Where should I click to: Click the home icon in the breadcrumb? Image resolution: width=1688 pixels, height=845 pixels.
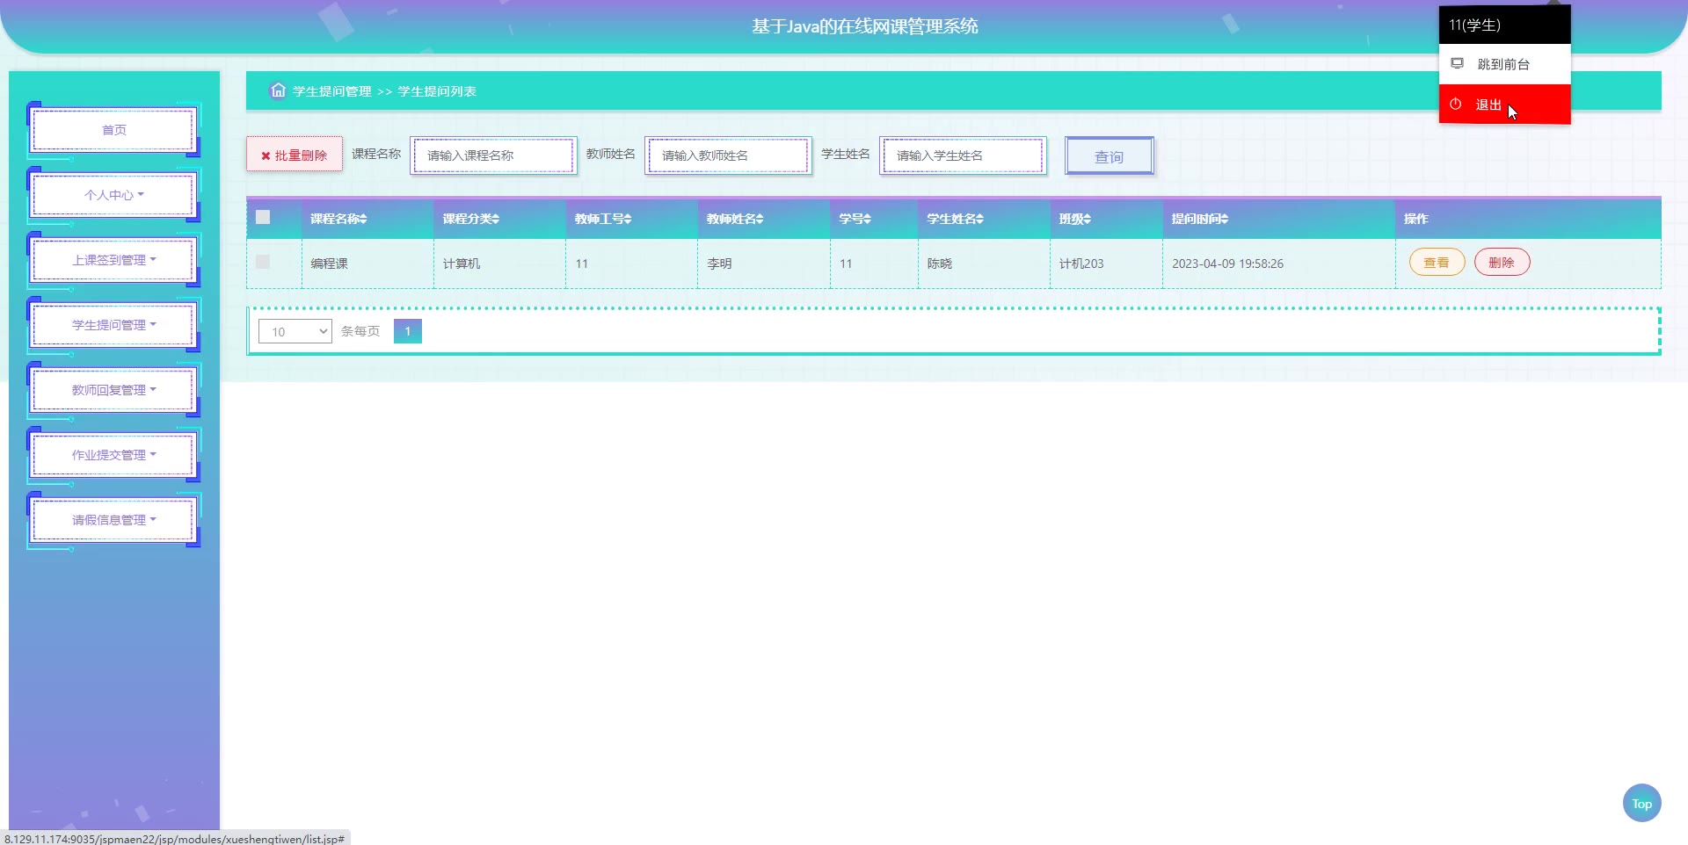pyautogui.click(x=278, y=90)
